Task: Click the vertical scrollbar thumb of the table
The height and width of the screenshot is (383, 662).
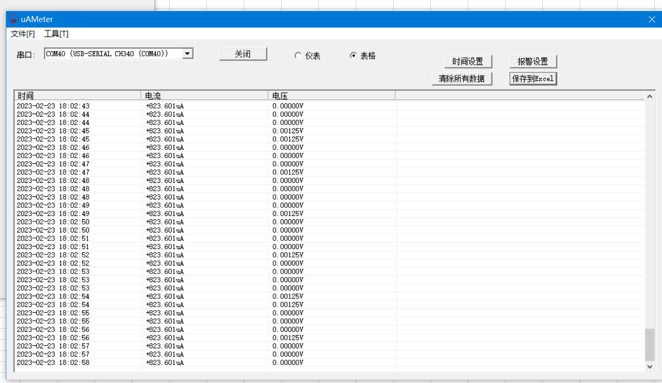Action: 650,344
